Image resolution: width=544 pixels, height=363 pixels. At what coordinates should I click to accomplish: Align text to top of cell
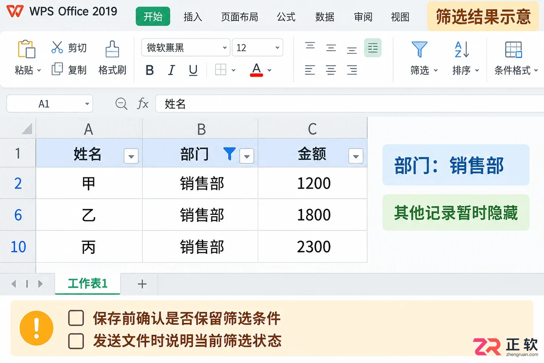pos(310,46)
